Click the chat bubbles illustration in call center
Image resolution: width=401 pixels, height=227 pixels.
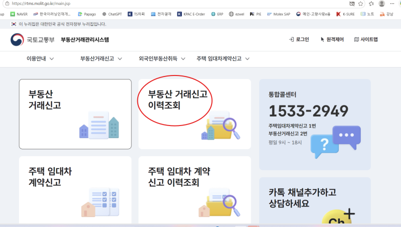coord(335,142)
